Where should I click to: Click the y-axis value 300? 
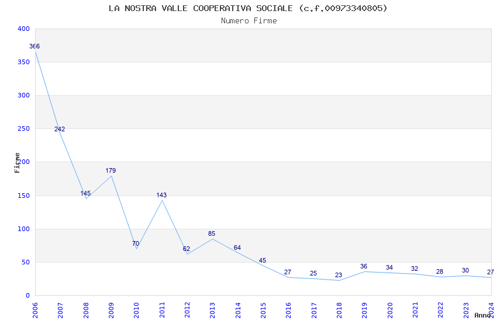(24, 95)
